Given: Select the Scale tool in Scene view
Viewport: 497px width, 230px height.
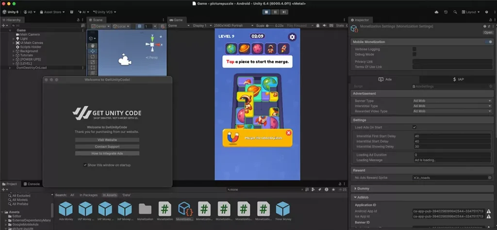Looking at the screenshot, I should (x=92, y=62).
